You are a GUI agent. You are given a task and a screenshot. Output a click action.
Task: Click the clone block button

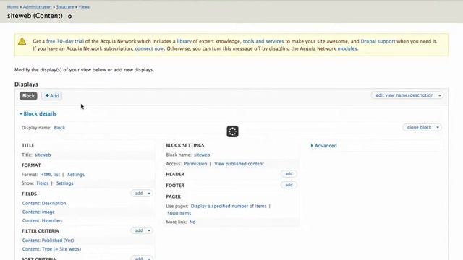click(x=419, y=127)
